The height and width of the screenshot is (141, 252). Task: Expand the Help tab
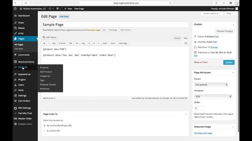(x=230, y=13)
